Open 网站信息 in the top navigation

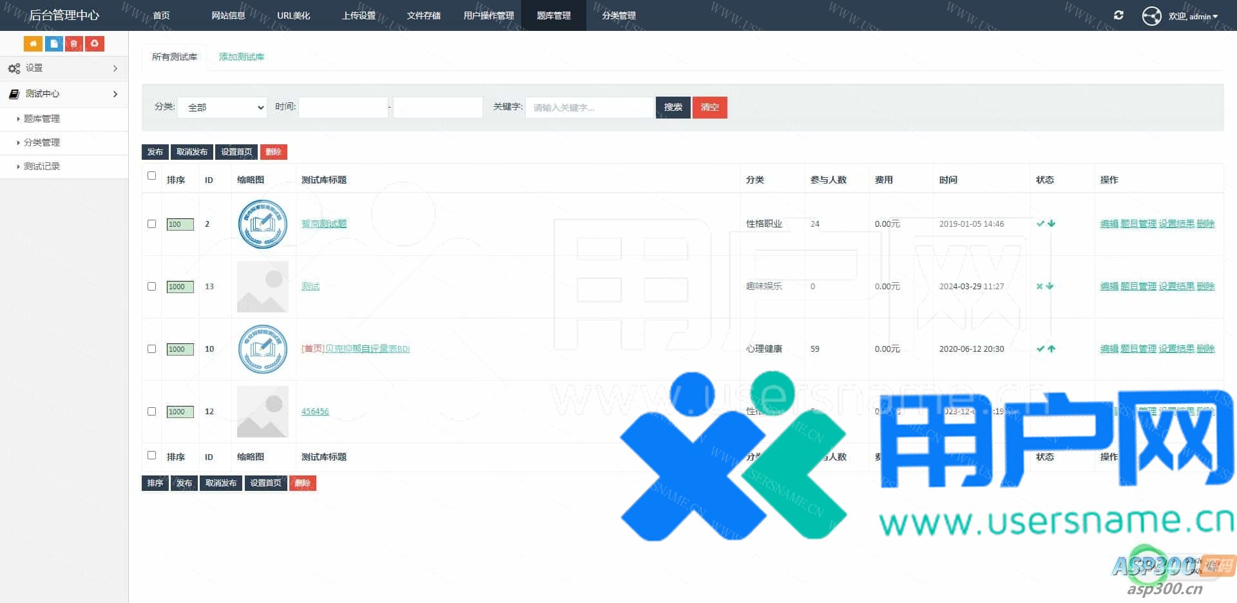click(228, 15)
